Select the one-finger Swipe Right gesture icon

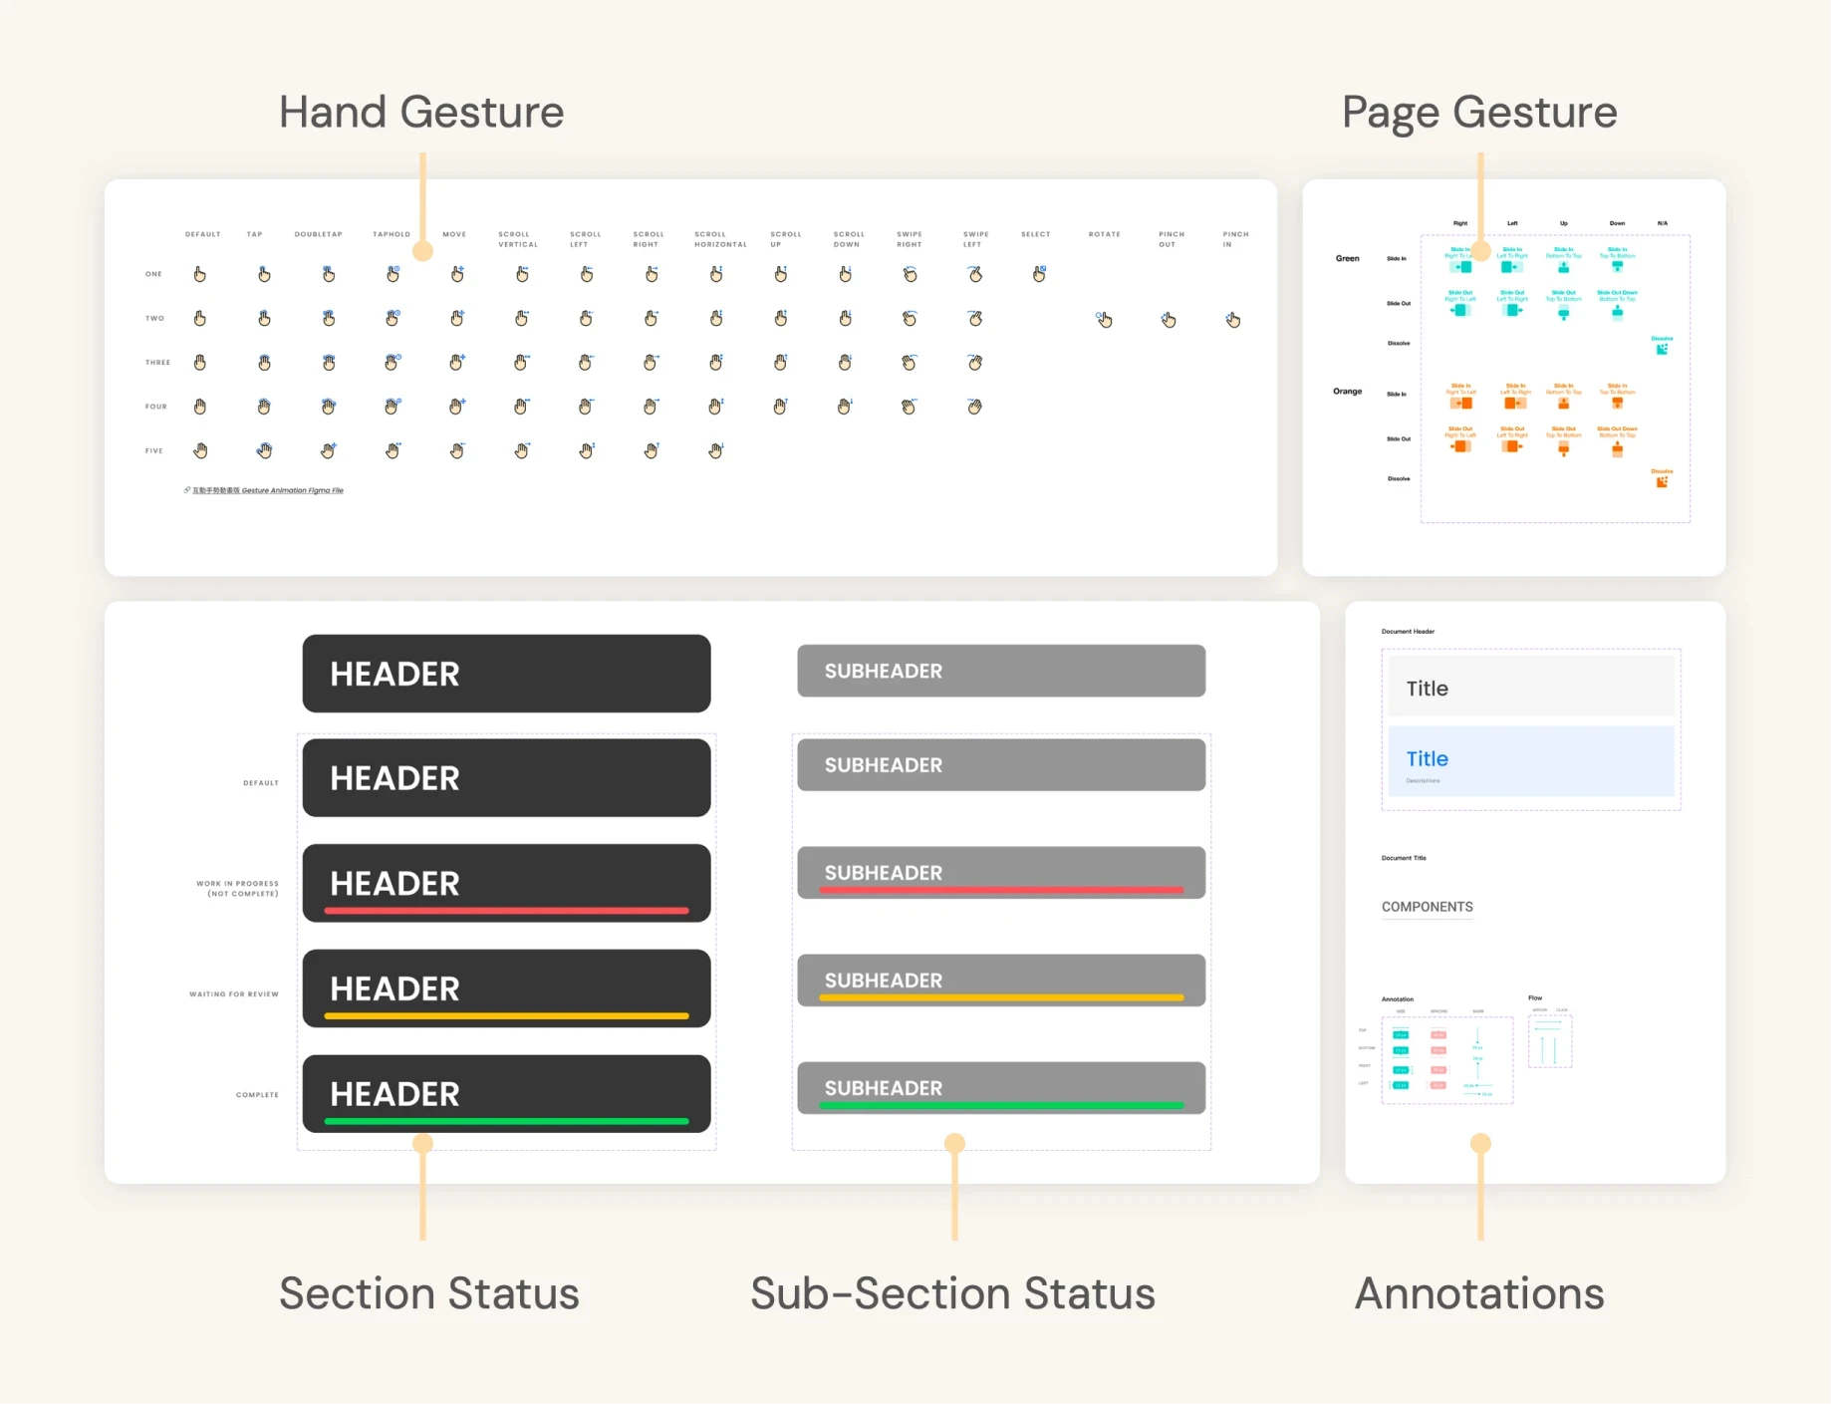(x=910, y=274)
